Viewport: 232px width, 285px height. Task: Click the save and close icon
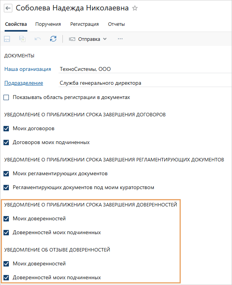tap(22, 39)
